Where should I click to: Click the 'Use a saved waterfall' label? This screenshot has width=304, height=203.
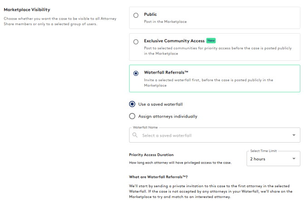tap(160, 104)
